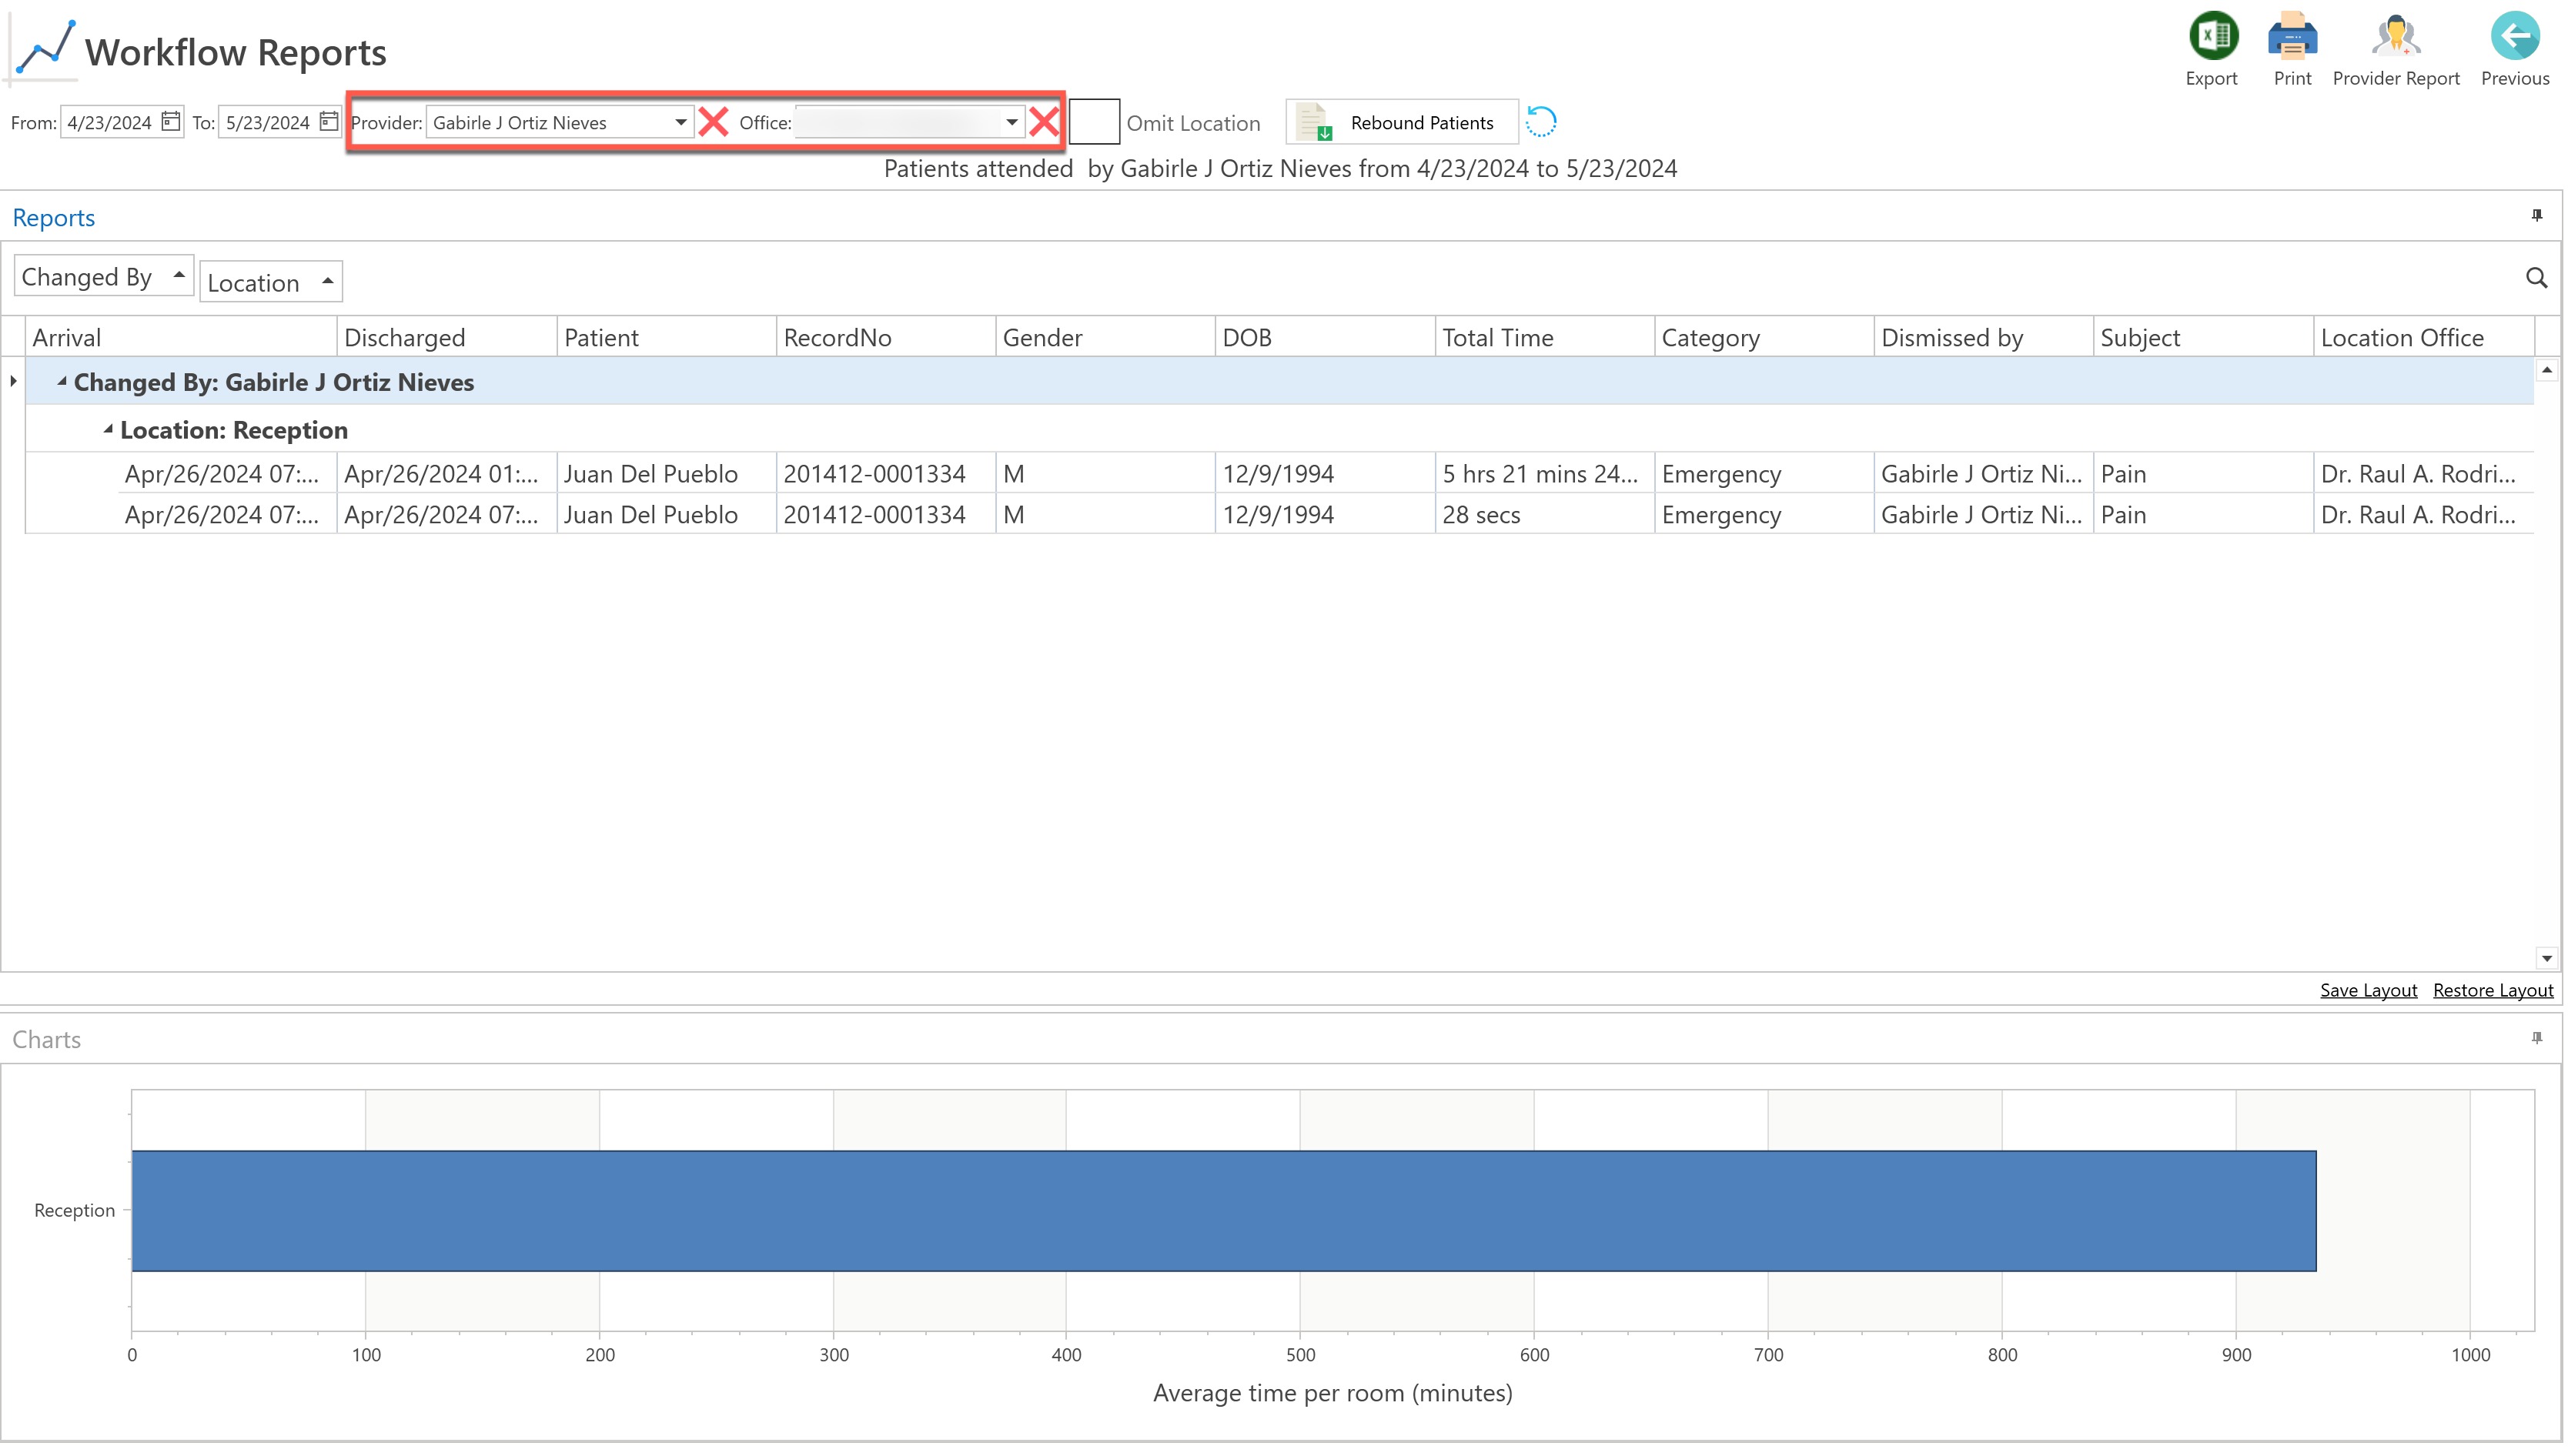The height and width of the screenshot is (1456, 2568).
Task: Open the Provider Report icon
Action: (2395, 37)
